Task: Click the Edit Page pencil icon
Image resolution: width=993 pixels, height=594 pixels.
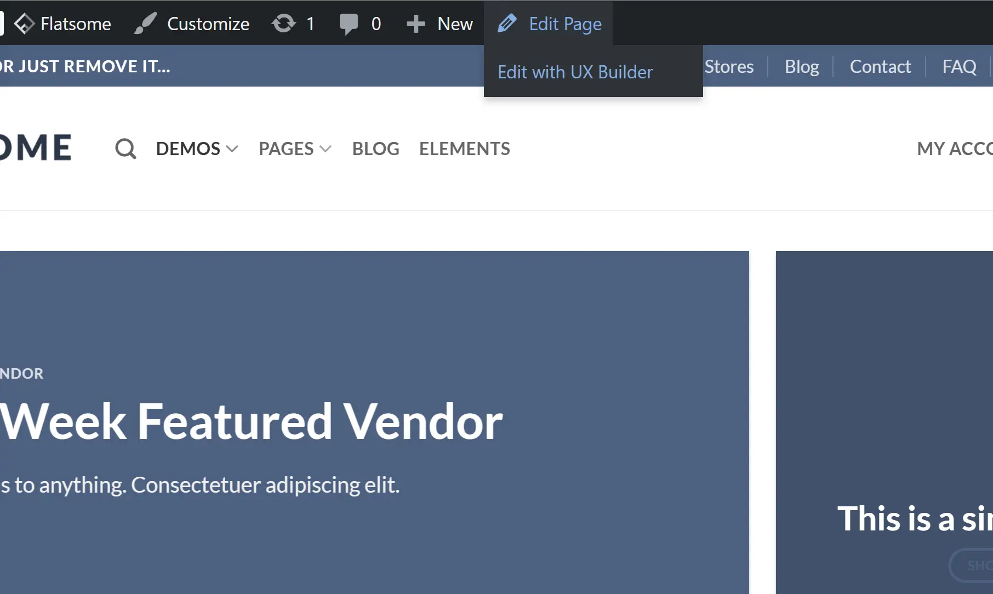Action: coord(507,24)
